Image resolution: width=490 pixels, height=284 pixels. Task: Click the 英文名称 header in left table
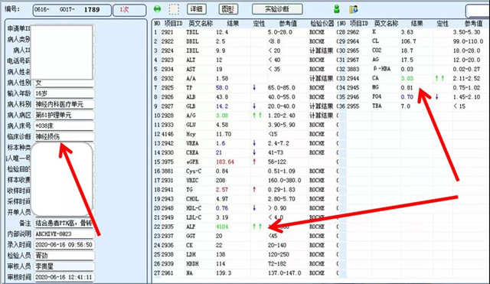[201, 24]
